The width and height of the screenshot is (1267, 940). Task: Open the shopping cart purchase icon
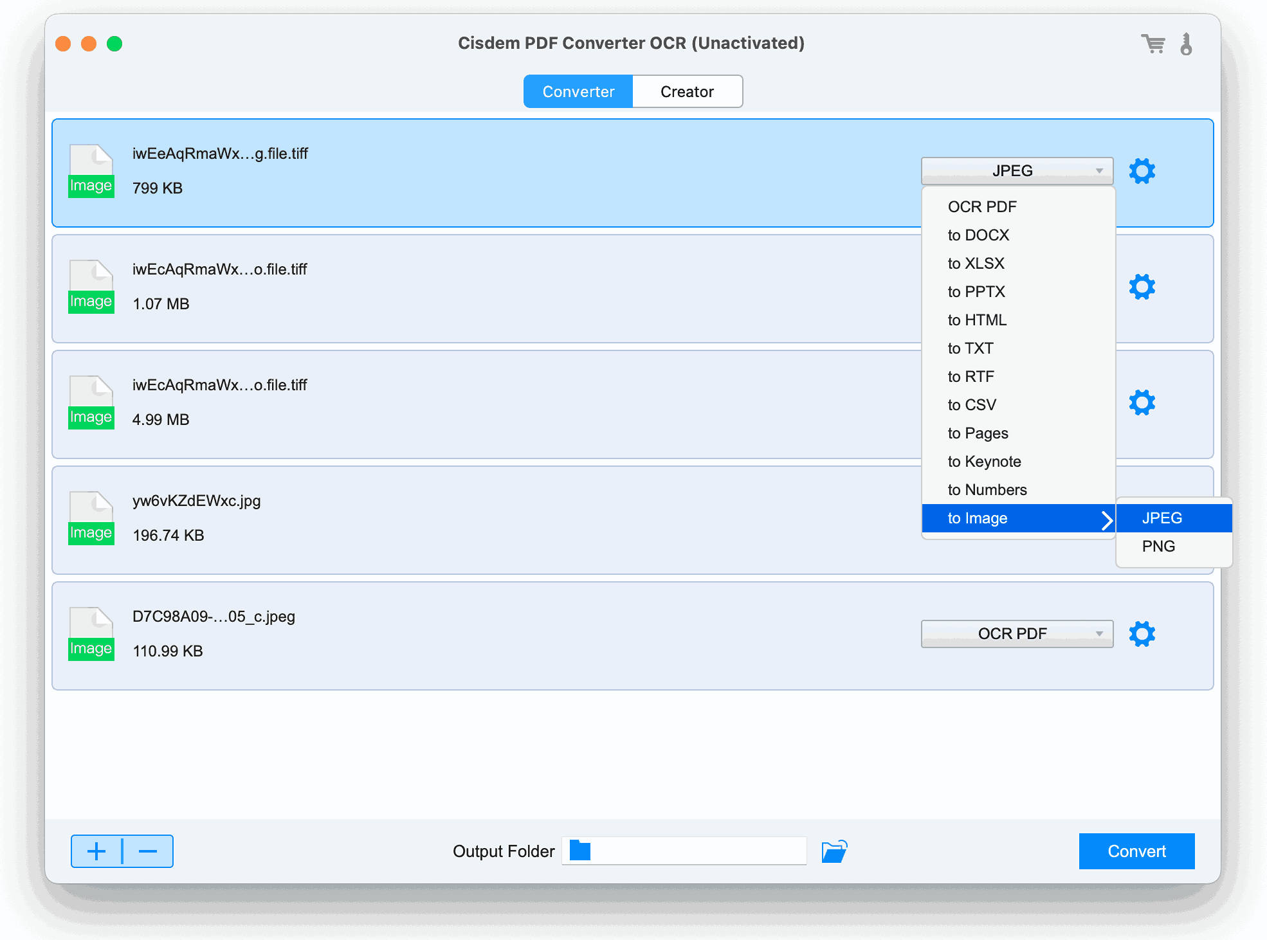tap(1153, 44)
